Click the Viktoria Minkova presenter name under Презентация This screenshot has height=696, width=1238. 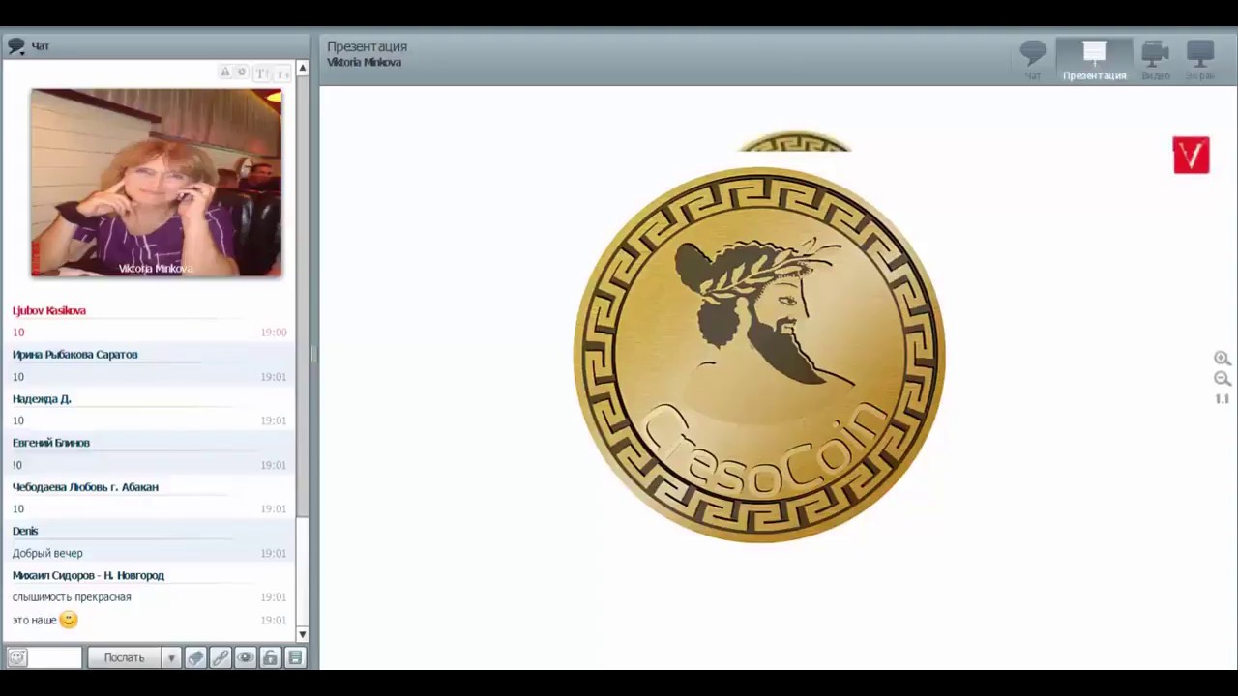(364, 63)
